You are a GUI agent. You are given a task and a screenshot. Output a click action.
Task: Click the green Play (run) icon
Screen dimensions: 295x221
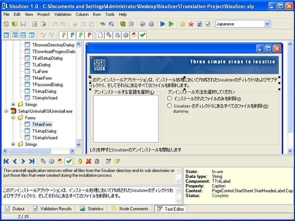(171, 24)
